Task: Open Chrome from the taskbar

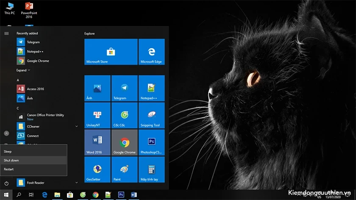Action: click(x=96, y=195)
